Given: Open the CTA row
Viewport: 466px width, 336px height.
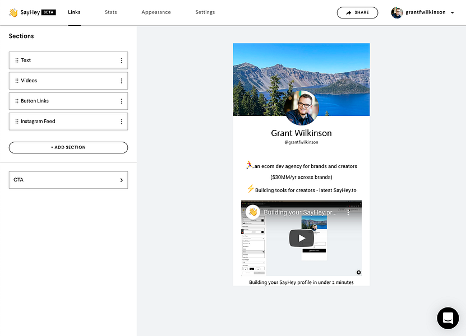Looking at the screenshot, I should (x=68, y=180).
